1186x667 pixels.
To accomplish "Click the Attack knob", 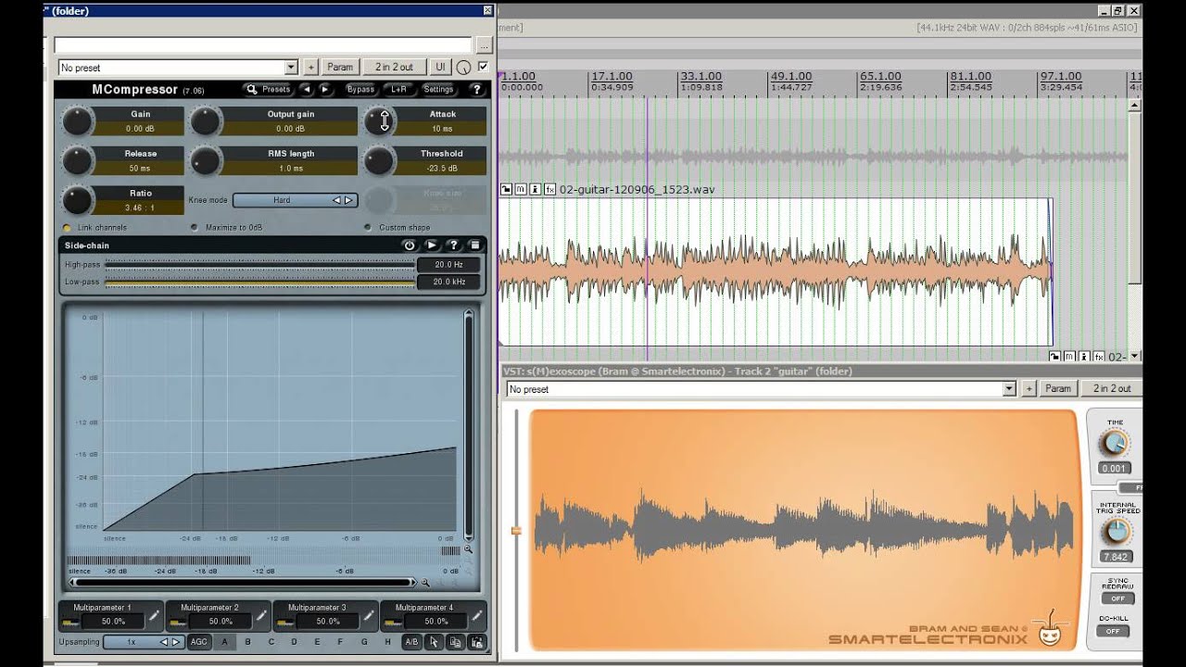I will (379, 121).
